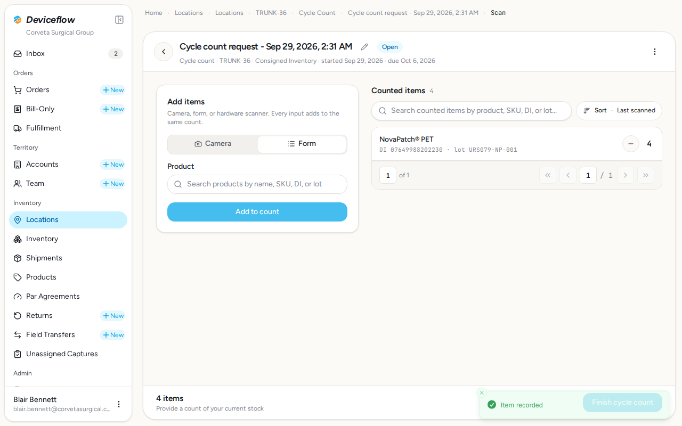Add new Team member via New badge
This screenshot has width=682, height=426.
[113, 184]
